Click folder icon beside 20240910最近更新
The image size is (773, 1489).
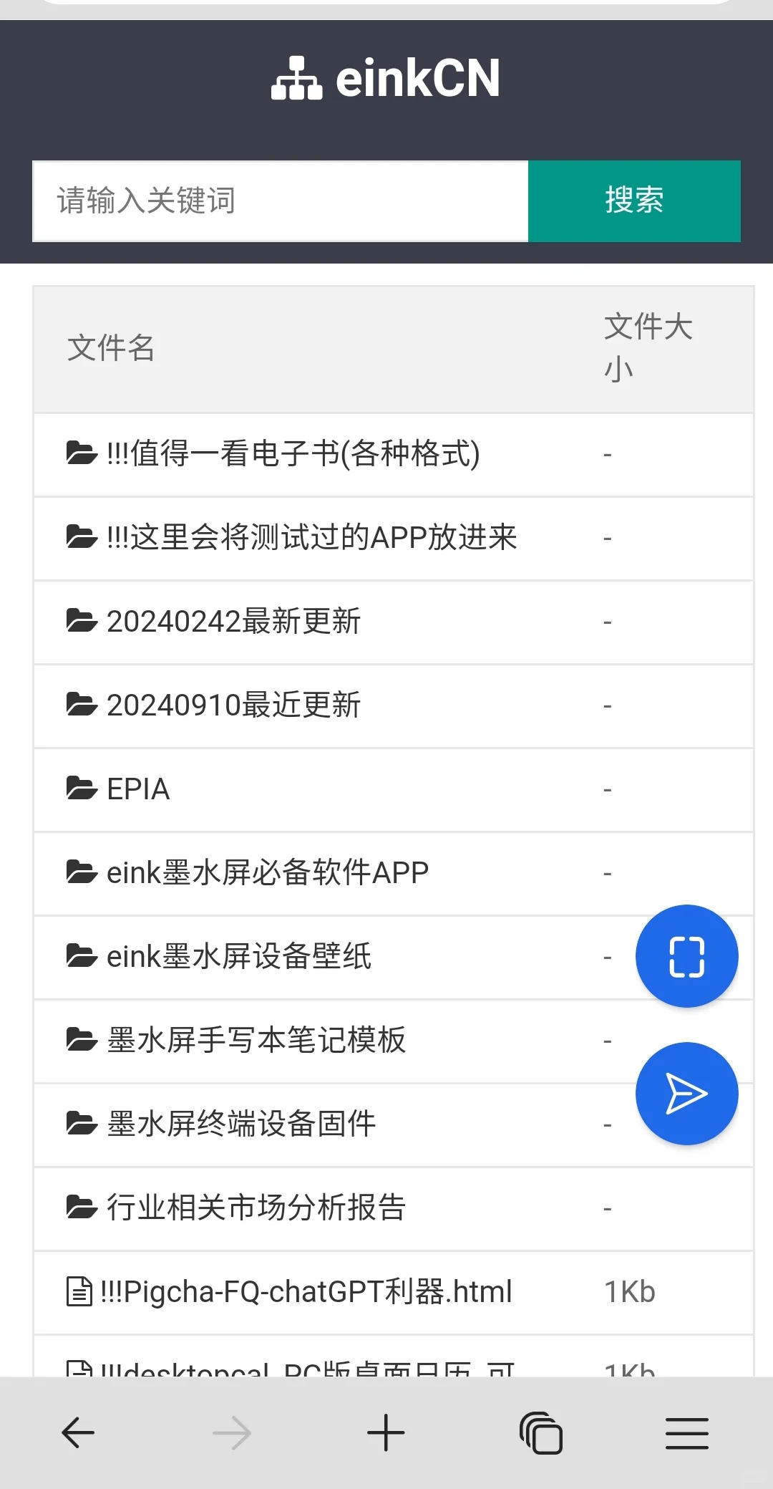(82, 705)
